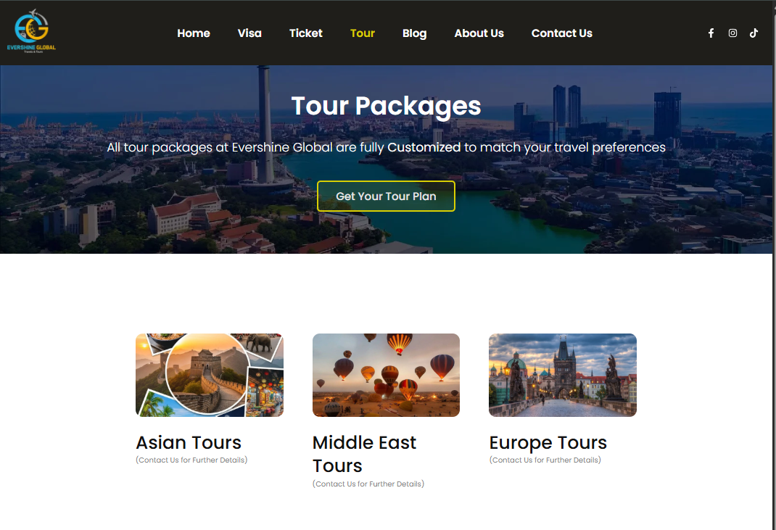
Task: Select Ticket in the navigation bar
Action: (306, 33)
